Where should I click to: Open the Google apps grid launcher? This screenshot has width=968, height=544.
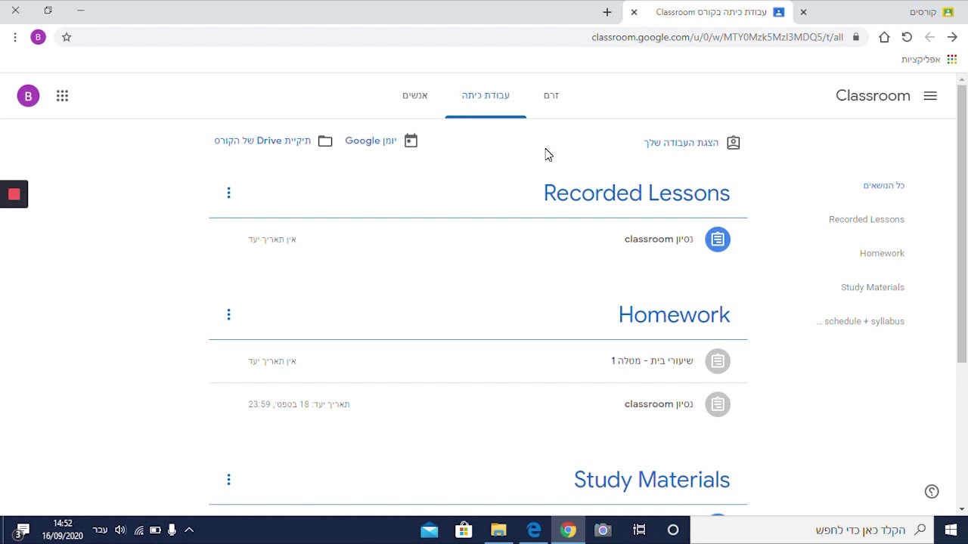tap(62, 96)
